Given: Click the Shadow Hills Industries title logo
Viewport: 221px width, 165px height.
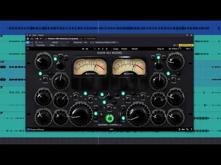Looking at the screenshot, I should point(110,53).
